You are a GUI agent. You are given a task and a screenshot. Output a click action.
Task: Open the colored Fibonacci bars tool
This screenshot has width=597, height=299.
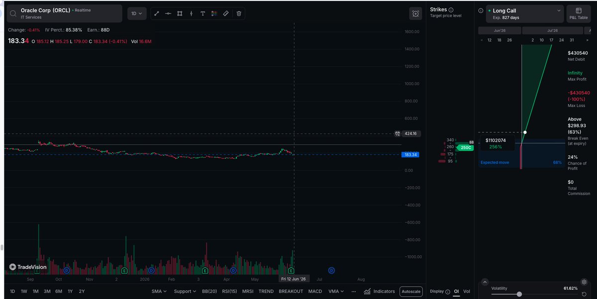coord(214,13)
